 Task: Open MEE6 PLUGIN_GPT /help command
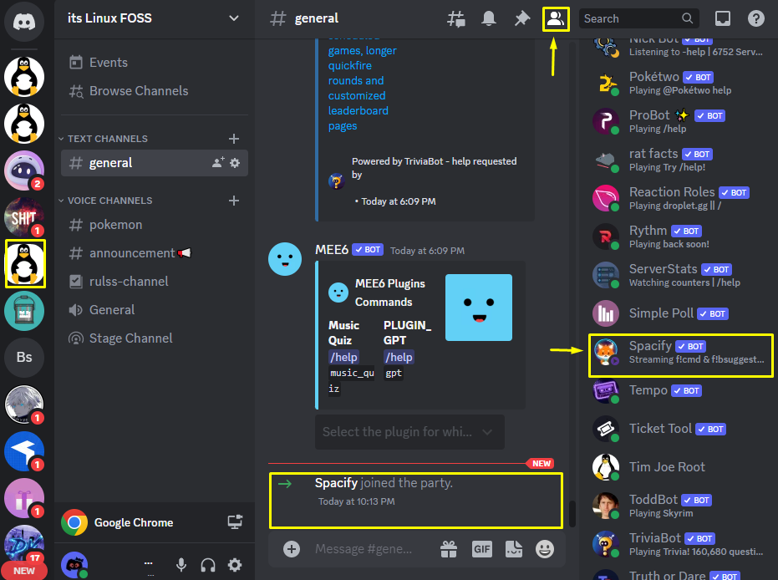pos(399,357)
